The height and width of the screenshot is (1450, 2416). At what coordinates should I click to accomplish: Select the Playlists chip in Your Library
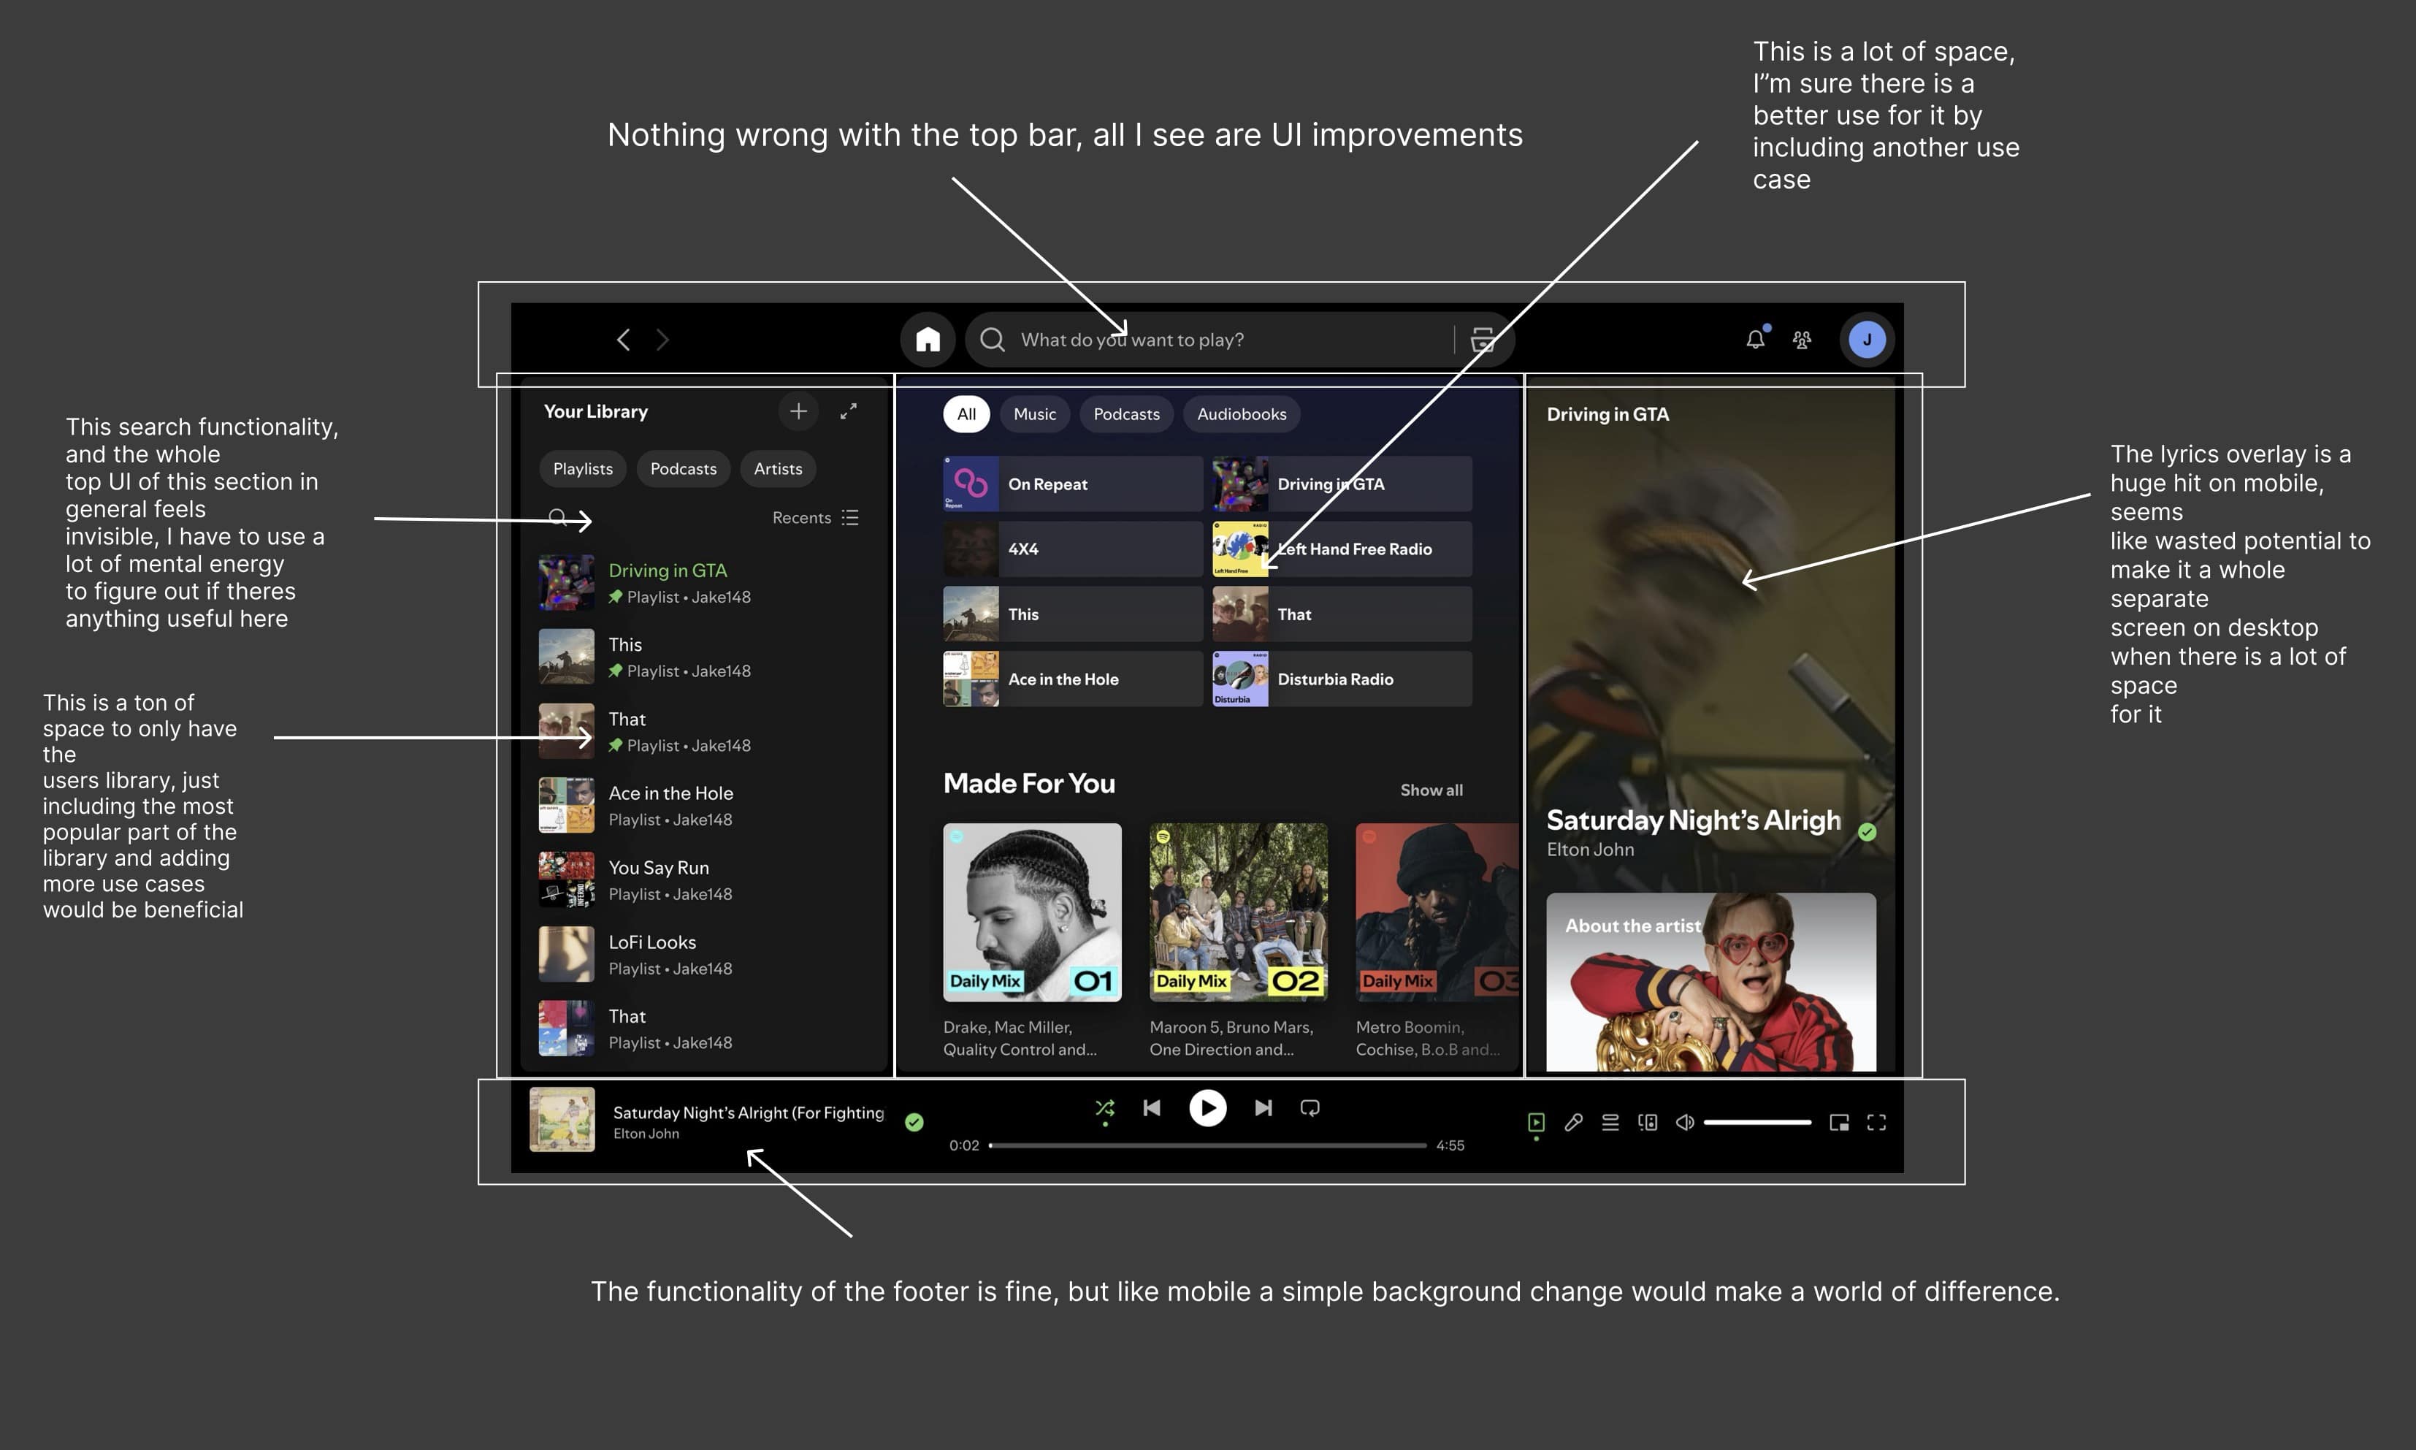pos(582,469)
